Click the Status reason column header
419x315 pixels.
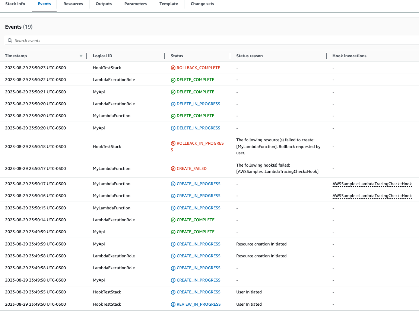[250, 56]
